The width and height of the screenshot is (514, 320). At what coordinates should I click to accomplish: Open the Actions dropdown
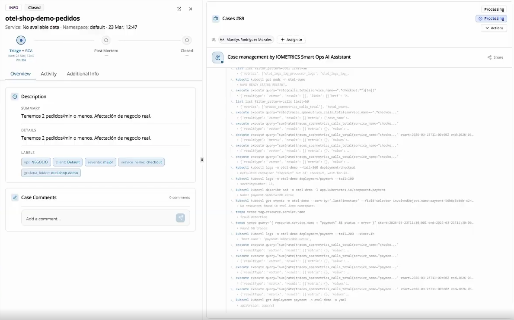click(494, 28)
